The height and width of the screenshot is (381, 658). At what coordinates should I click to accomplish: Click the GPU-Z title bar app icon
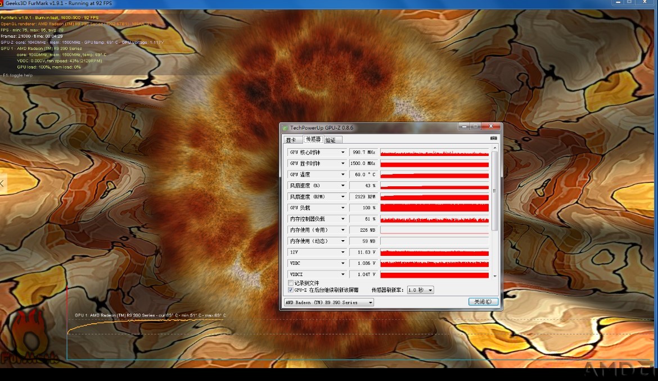(285, 128)
